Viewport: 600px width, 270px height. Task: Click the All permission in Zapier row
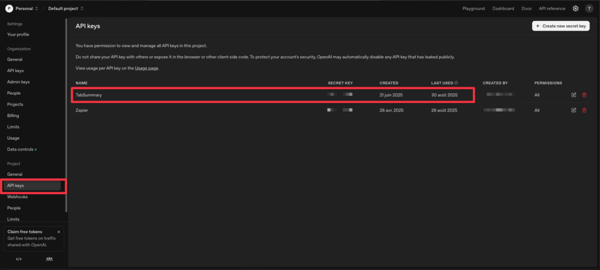pyautogui.click(x=537, y=110)
